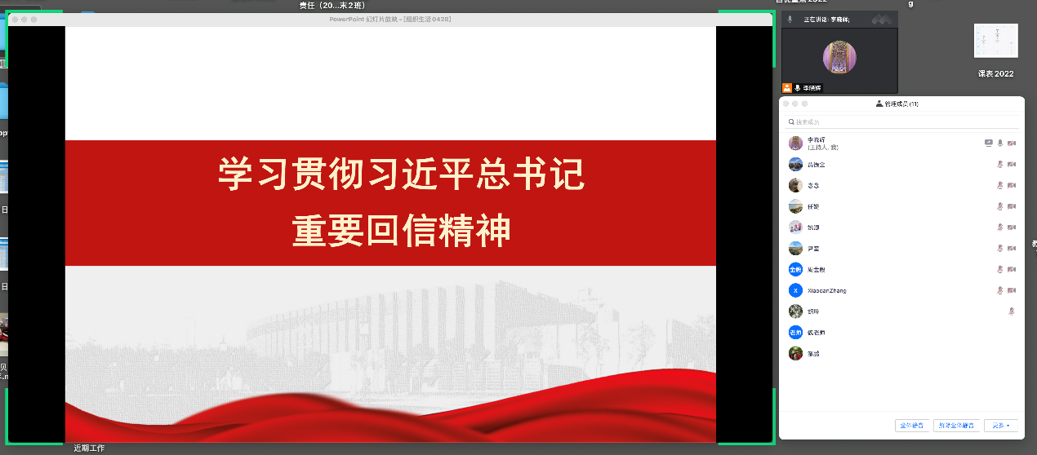Click the host's microphone icon in member list
This screenshot has height=455, width=1037.
[1000, 143]
